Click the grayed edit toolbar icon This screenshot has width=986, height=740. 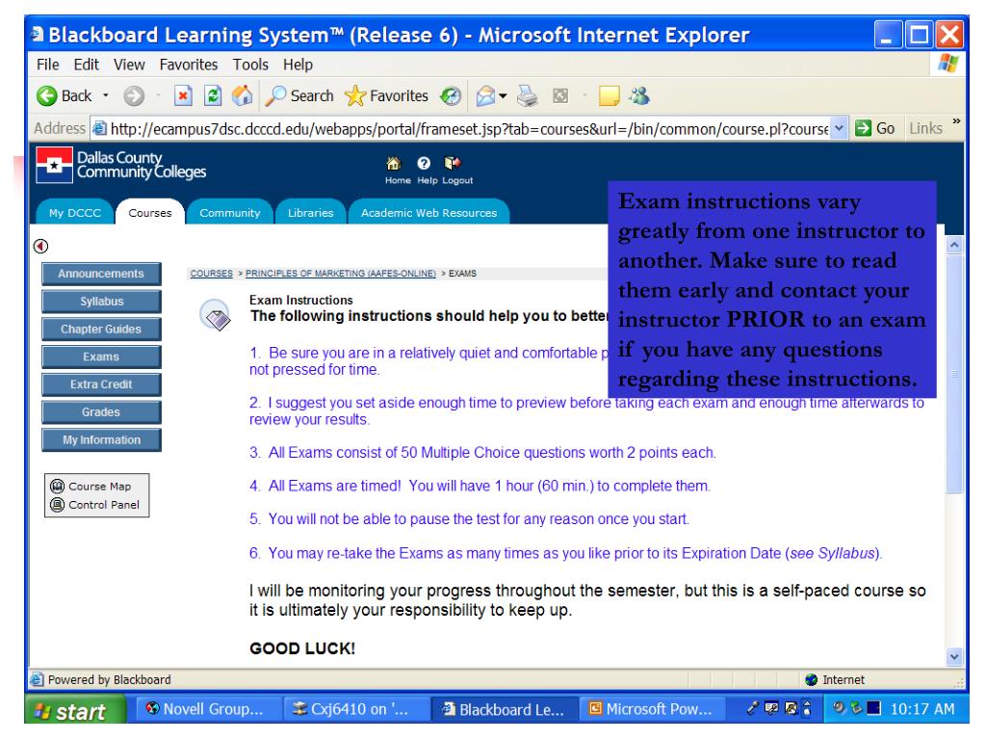click(x=559, y=95)
